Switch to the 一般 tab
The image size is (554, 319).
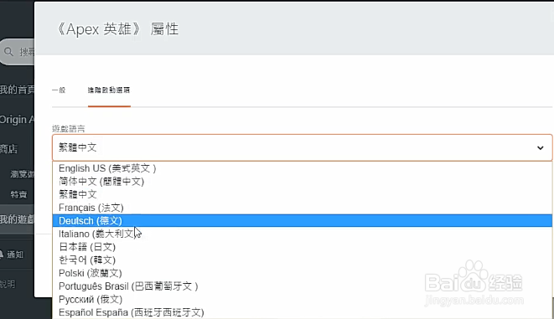point(59,90)
